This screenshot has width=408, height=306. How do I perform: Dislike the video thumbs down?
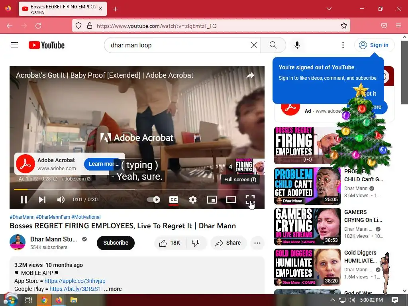(x=196, y=243)
